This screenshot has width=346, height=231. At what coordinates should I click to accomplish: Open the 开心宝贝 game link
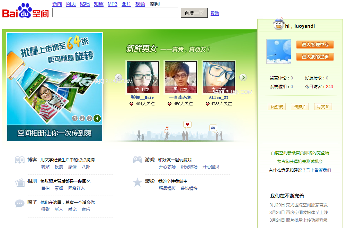point(211,167)
